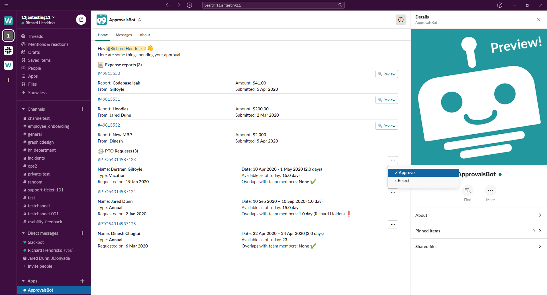Open history with the clock icon
This screenshot has width=547, height=295.
pos(189,5)
